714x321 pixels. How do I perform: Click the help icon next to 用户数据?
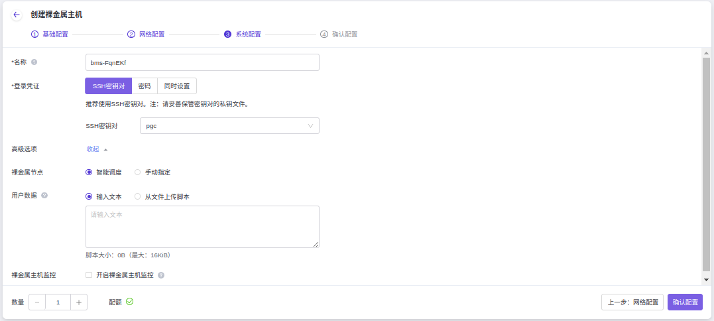pos(44,196)
